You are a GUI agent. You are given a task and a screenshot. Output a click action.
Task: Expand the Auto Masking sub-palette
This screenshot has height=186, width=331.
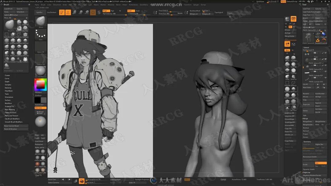click(10, 110)
